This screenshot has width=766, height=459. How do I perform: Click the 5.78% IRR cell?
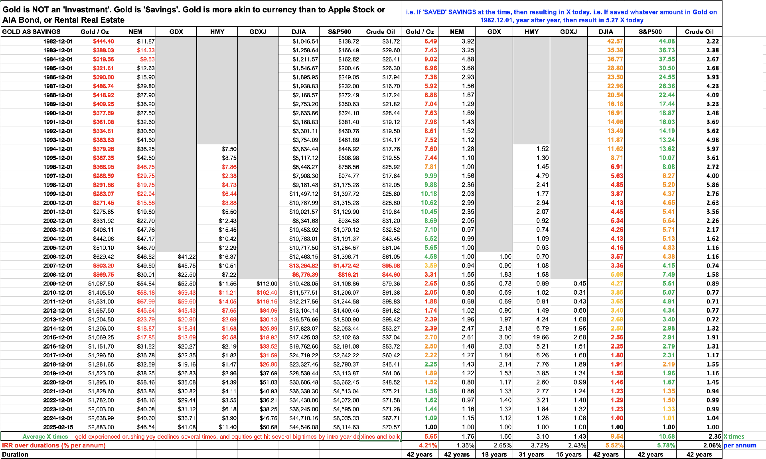tap(666, 445)
